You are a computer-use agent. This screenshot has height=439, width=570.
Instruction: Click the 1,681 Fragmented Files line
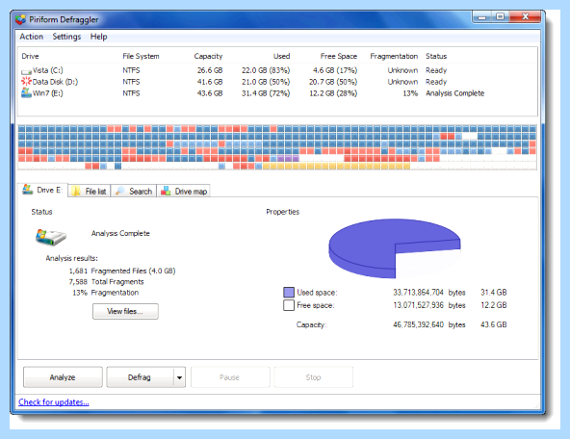tap(122, 271)
